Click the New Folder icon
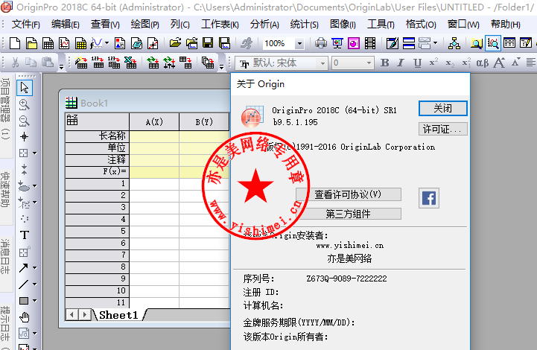Viewport: 537px width, 350px height. pos(31,43)
